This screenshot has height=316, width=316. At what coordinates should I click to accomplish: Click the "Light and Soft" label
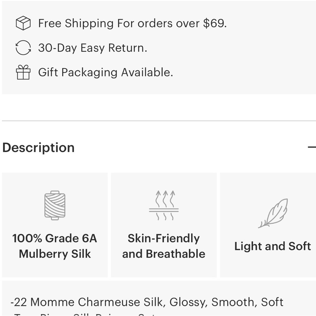[272, 246]
